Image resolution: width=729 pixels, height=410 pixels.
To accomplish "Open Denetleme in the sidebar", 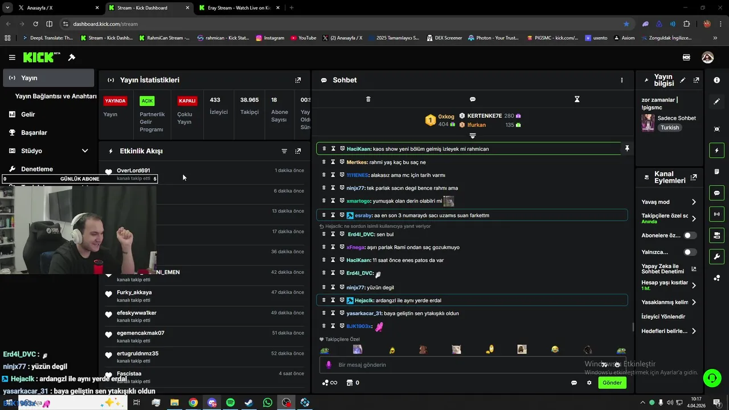I will [36, 169].
